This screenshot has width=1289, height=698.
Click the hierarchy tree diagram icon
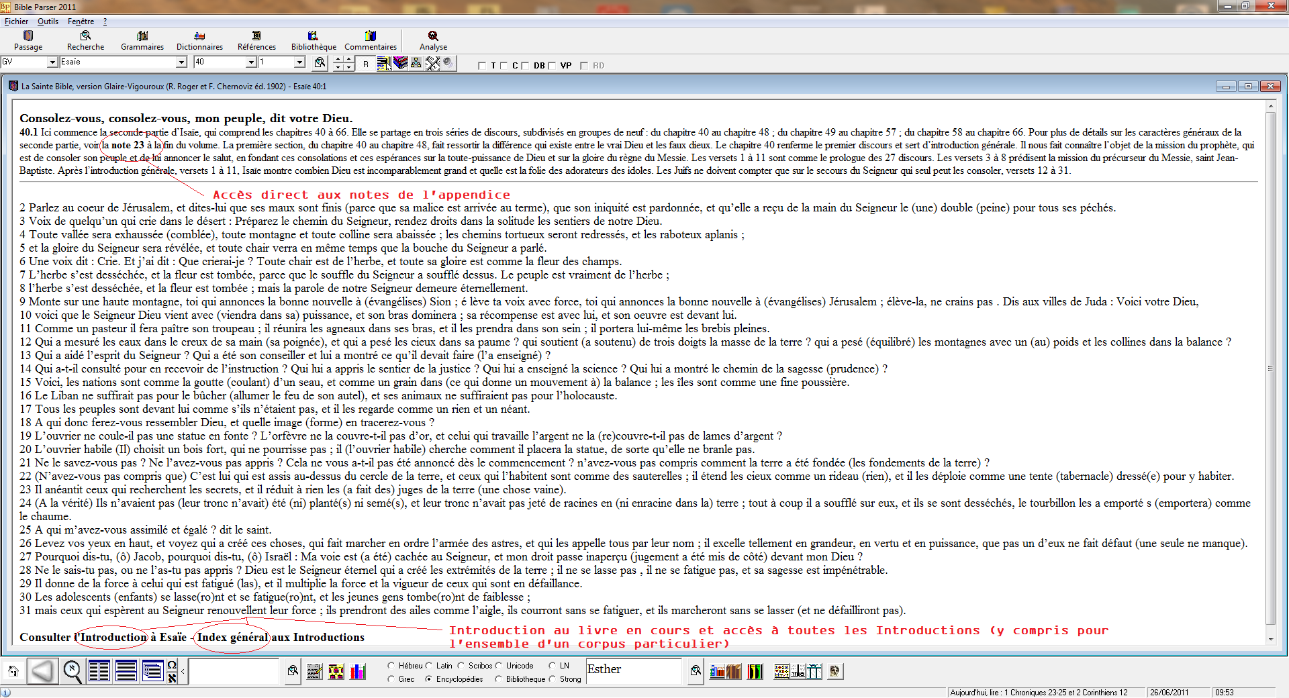pyautogui.click(x=416, y=63)
